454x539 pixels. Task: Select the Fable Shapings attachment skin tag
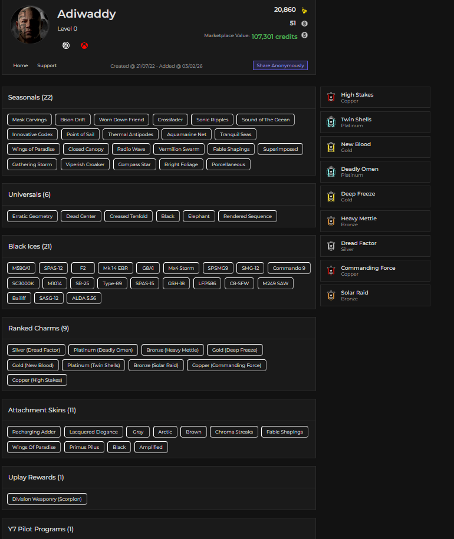tap(284, 432)
